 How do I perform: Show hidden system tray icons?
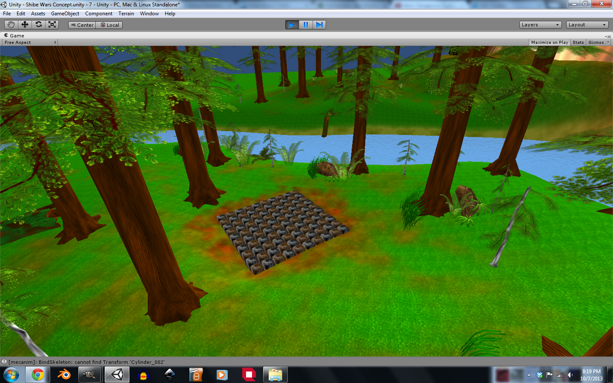(x=529, y=375)
